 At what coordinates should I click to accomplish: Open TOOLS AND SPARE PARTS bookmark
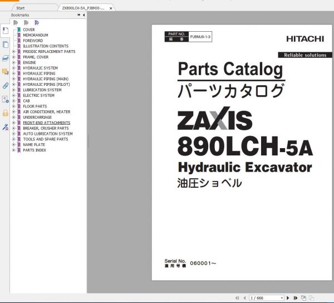(x=46, y=139)
